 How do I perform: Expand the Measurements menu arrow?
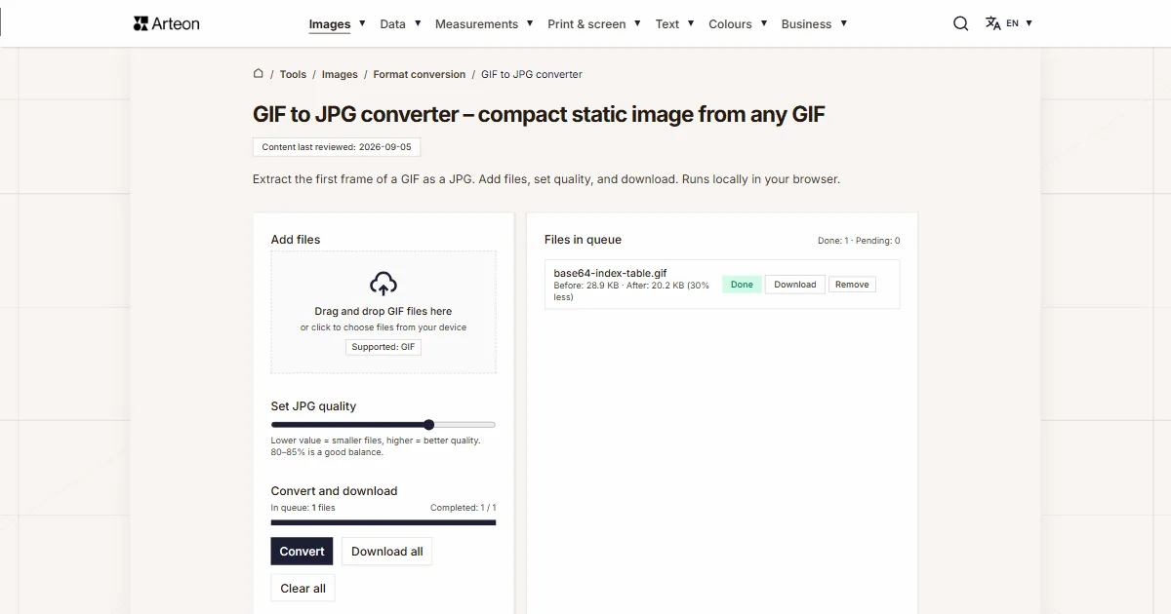pyautogui.click(x=529, y=22)
